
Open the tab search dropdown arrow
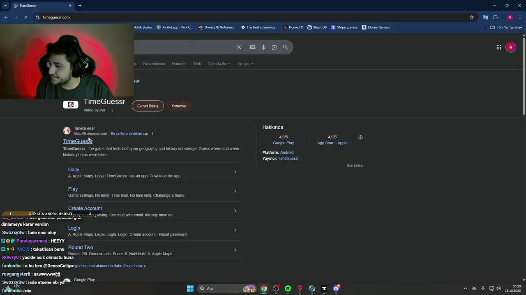(x=5, y=6)
